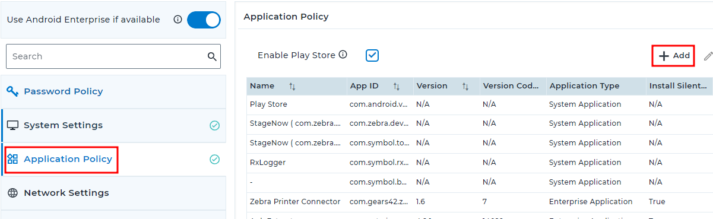
Task: Click the Version Code column header
Action: tap(511, 86)
